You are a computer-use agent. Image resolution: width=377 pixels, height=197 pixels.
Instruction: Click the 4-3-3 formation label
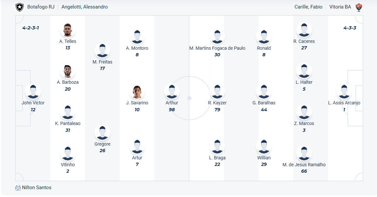pyautogui.click(x=350, y=28)
